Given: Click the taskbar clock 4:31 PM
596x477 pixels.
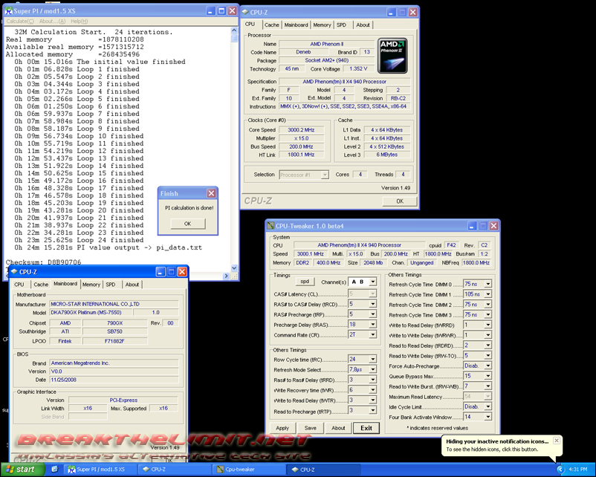Looking at the screenshot, I should tap(577, 470).
